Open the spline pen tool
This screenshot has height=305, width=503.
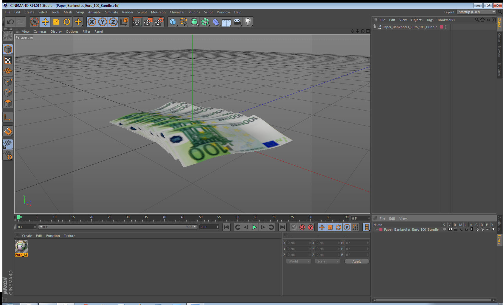[x=184, y=22]
